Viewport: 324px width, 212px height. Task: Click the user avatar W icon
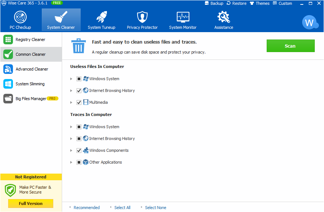click(x=310, y=22)
